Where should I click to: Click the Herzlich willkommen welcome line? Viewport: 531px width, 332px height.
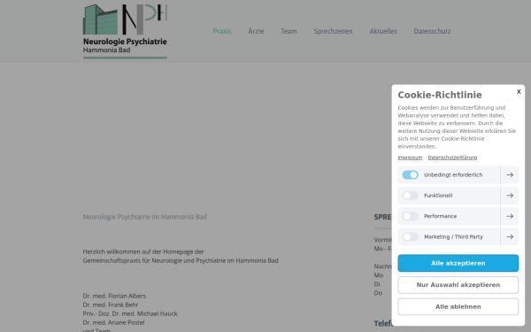pyautogui.click(x=143, y=251)
